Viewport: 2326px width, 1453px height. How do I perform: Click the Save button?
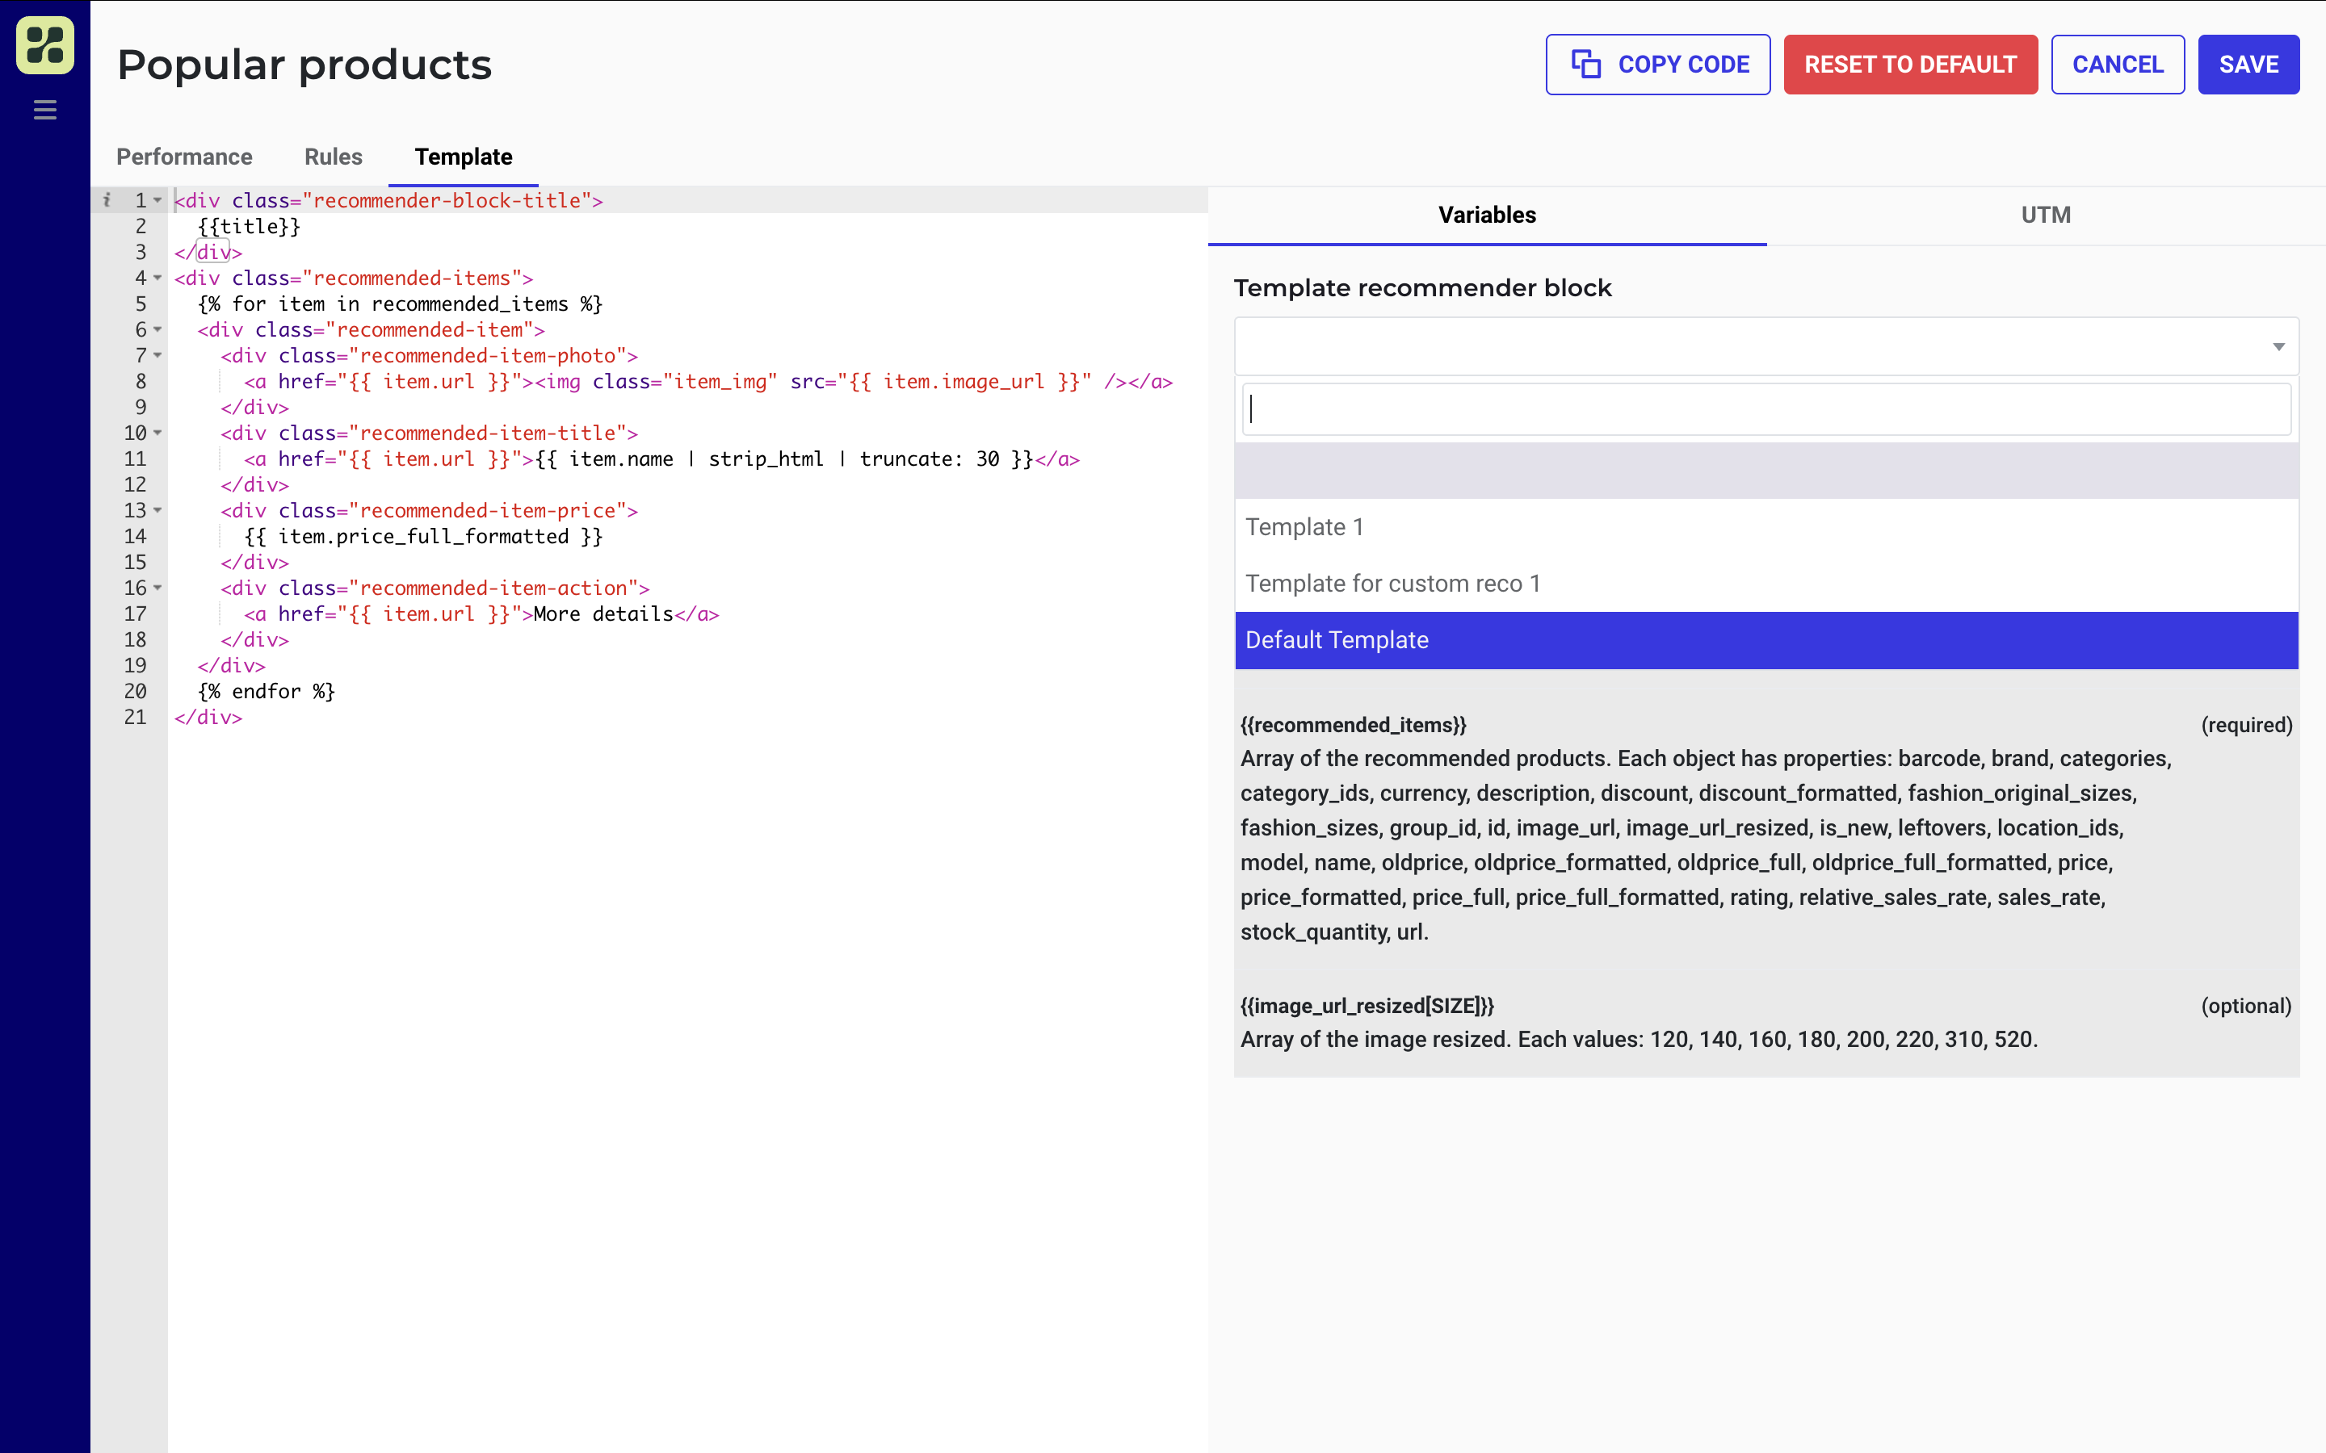click(x=2248, y=65)
